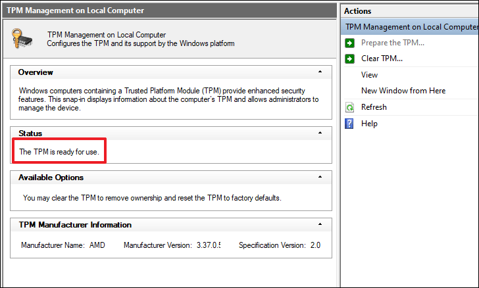Click the green arrow icon beside Clear TPM
This screenshot has width=479, height=288.
pyautogui.click(x=349, y=59)
